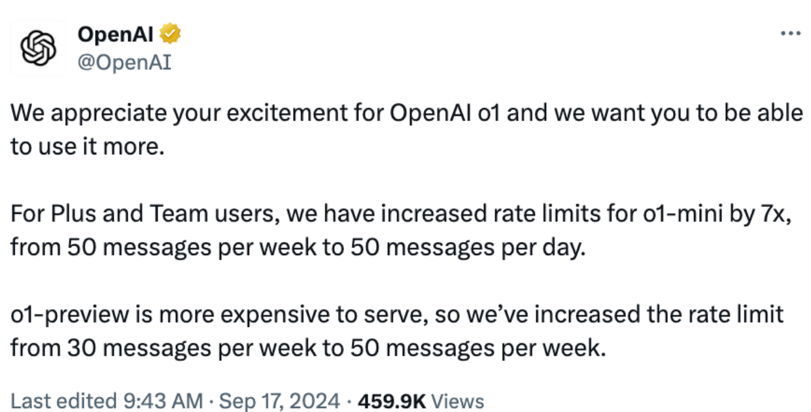Image resolution: width=811 pixels, height=412 pixels.
Task: Click the line ending "50 messages per day."
Action: (x=295, y=248)
